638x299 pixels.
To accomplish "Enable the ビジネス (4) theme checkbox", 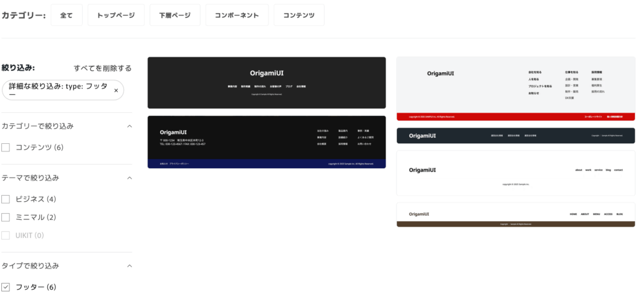I will [6, 199].
